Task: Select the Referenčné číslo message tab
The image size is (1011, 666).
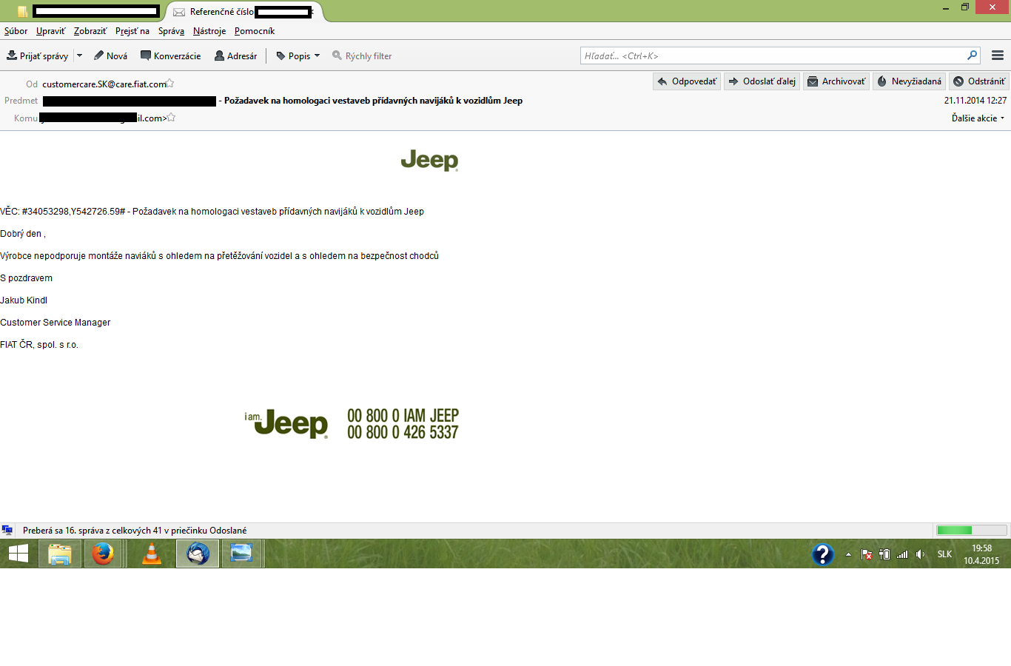Action: point(244,11)
